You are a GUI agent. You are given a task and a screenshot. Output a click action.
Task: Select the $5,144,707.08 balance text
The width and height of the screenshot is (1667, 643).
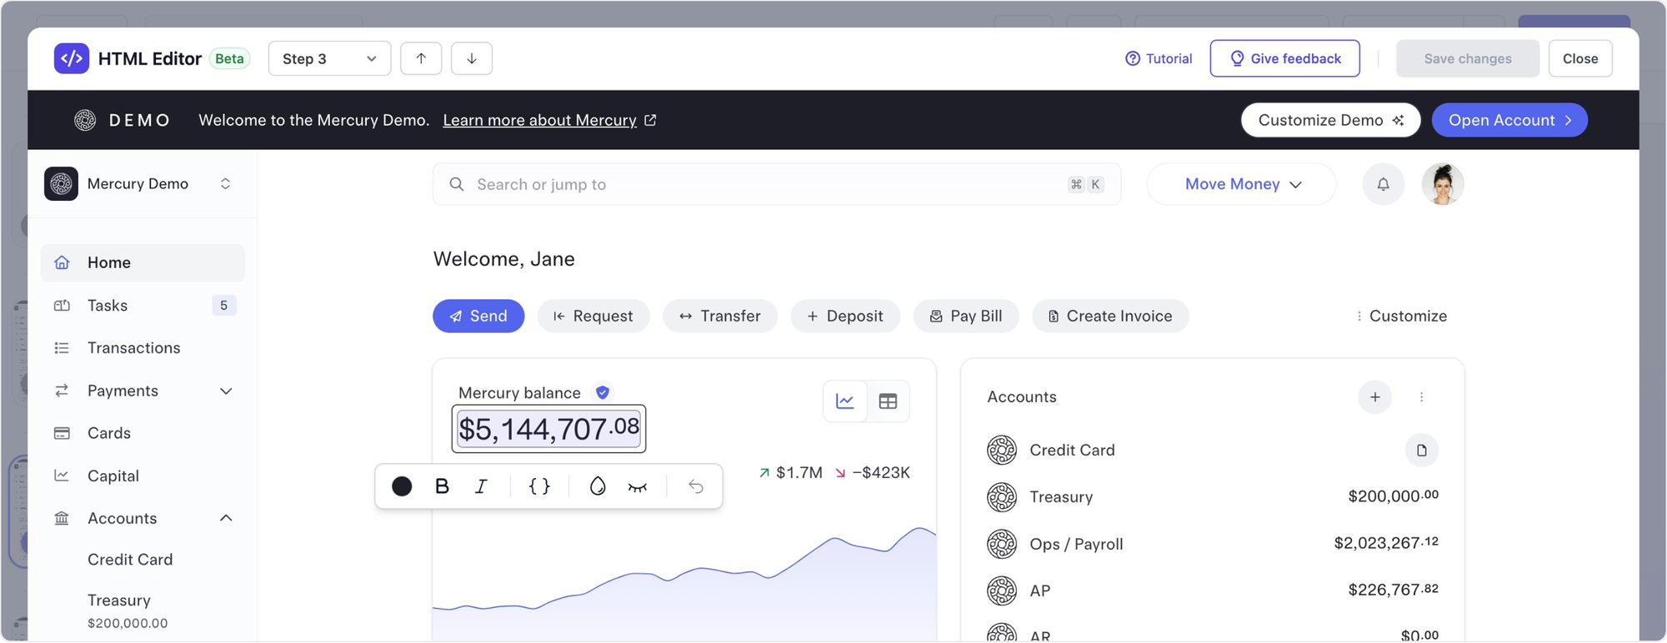pyautogui.click(x=549, y=429)
